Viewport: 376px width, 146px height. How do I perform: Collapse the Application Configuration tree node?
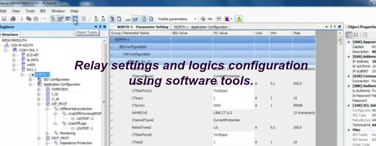(30, 84)
